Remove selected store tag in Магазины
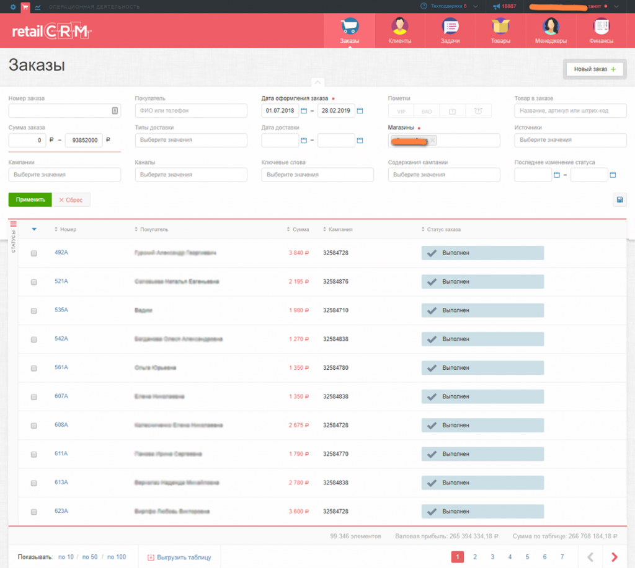Viewport: 635px width, 568px height. (x=432, y=140)
